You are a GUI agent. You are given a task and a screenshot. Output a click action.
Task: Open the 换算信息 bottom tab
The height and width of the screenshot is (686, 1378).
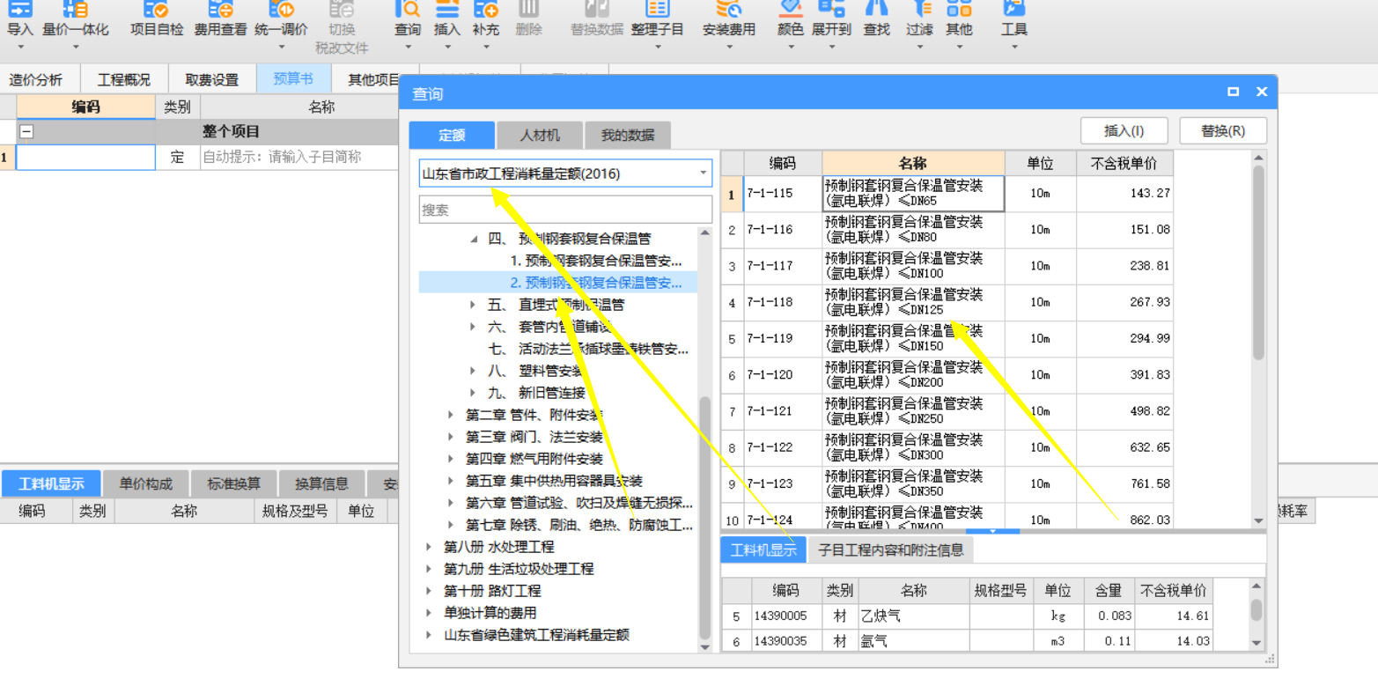coord(321,483)
